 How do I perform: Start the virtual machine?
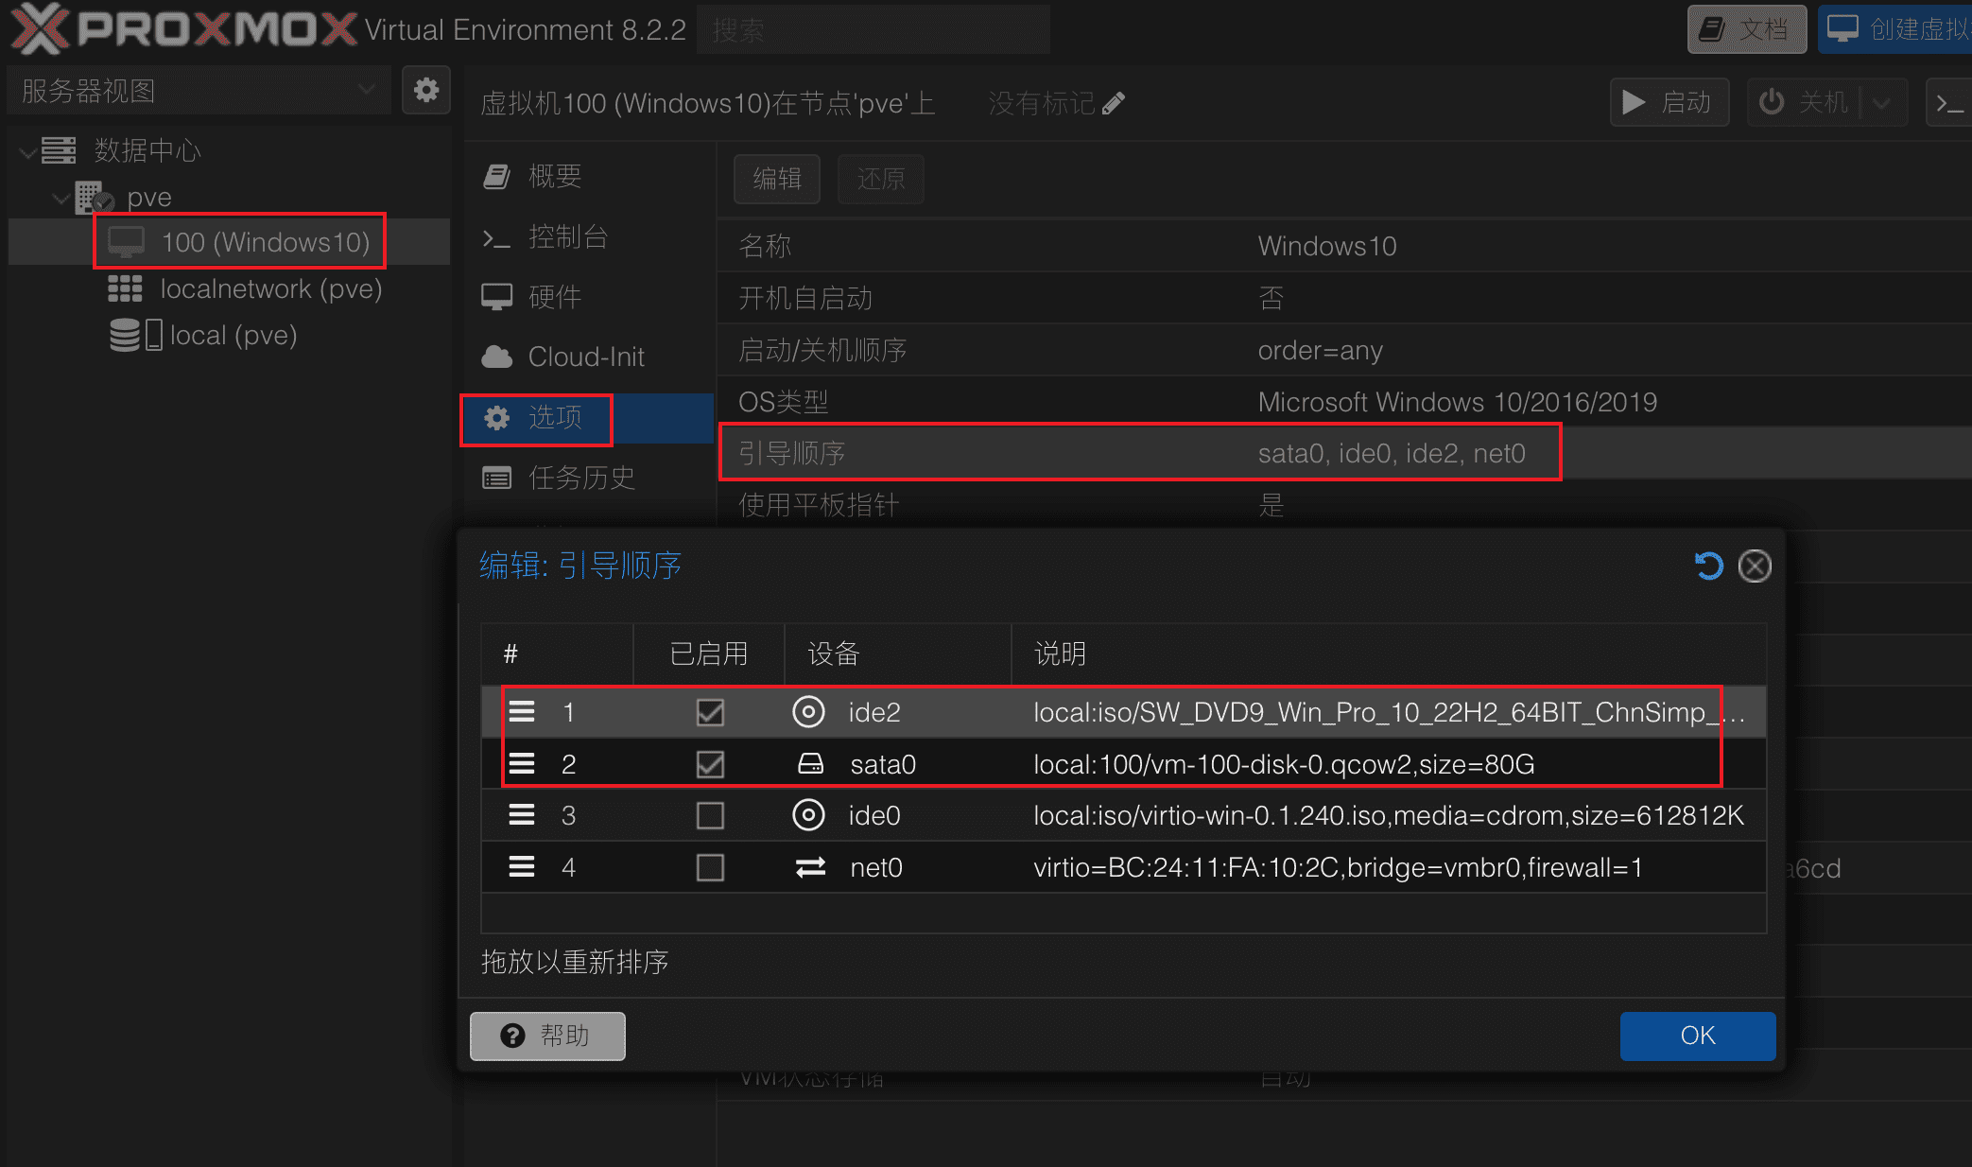(1669, 102)
